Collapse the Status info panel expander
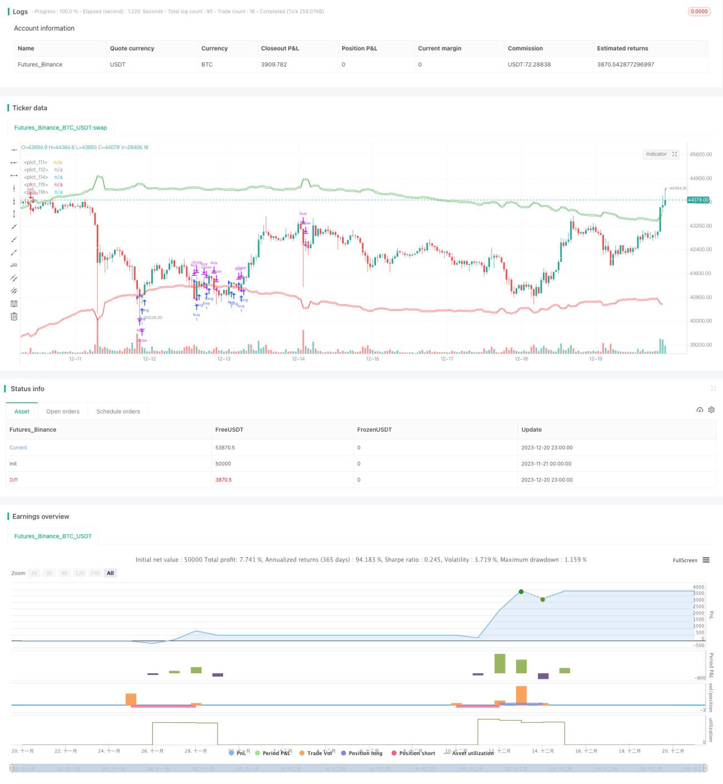723x784 pixels. (x=713, y=388)
